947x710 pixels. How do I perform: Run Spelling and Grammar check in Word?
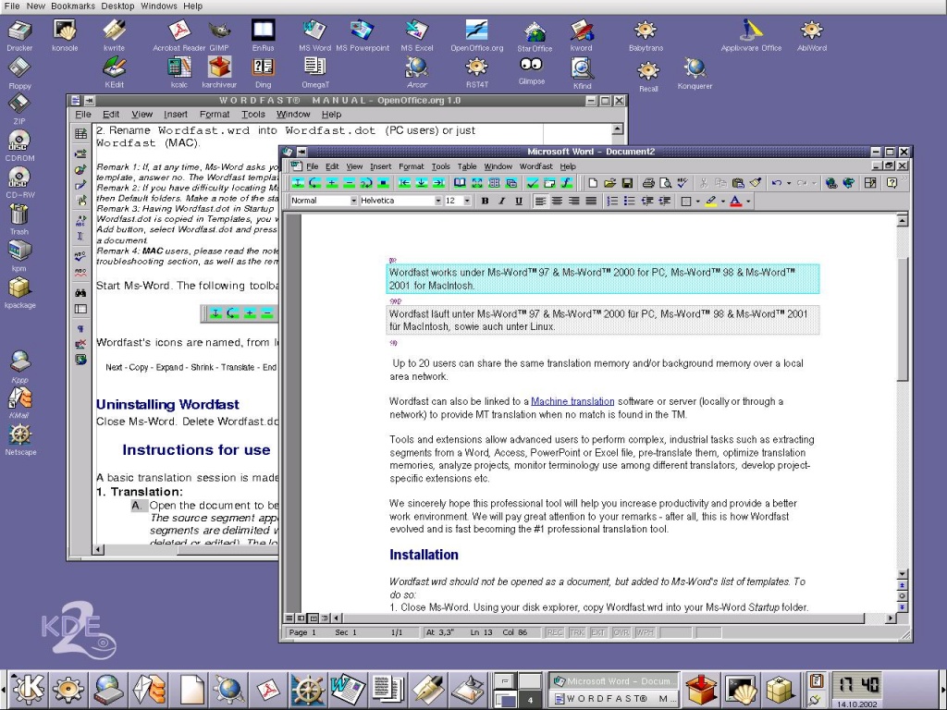pyautogui.click(x=683, y=182)
